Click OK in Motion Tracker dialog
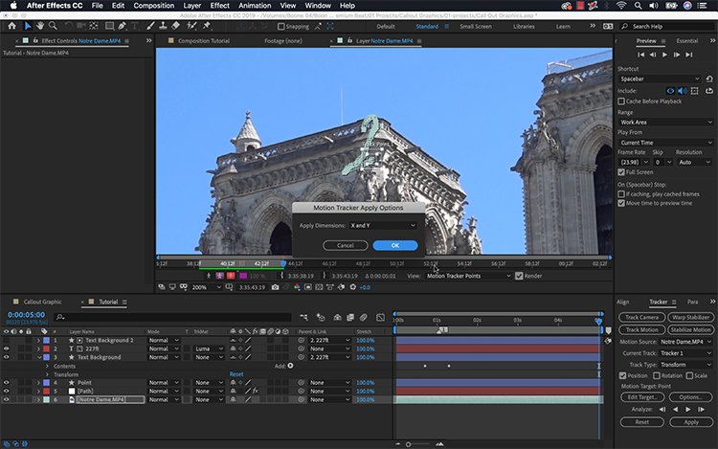 tap(395, 245)
